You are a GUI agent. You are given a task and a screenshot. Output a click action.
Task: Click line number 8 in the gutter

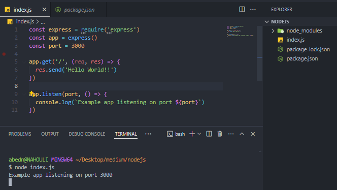pos(16,86)
